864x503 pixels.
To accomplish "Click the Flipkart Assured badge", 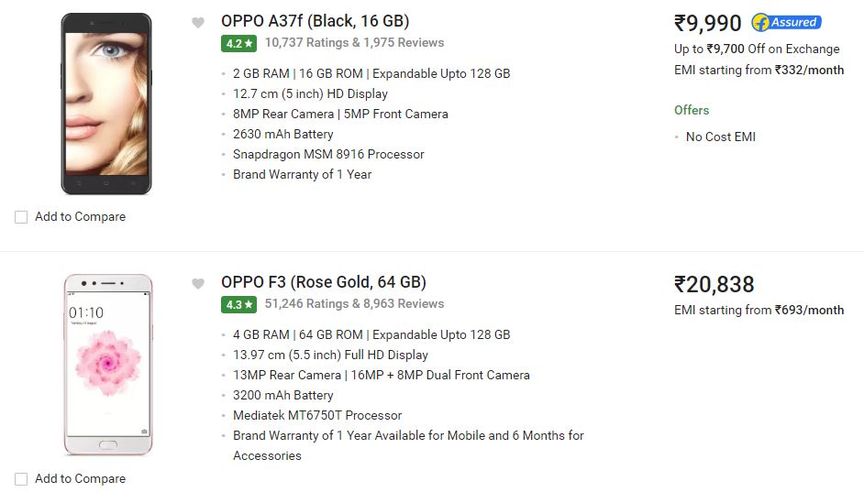I will (x=787, y=23).
